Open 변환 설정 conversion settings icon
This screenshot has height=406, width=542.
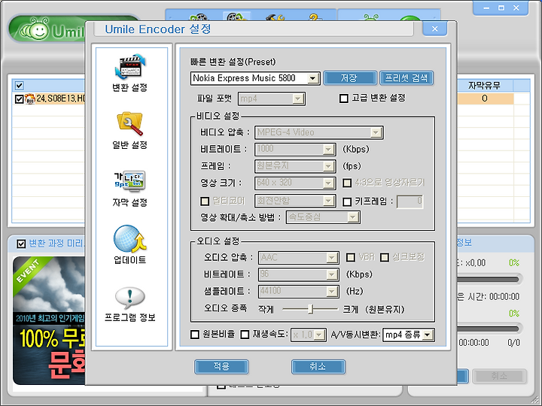tap(130, 67)
